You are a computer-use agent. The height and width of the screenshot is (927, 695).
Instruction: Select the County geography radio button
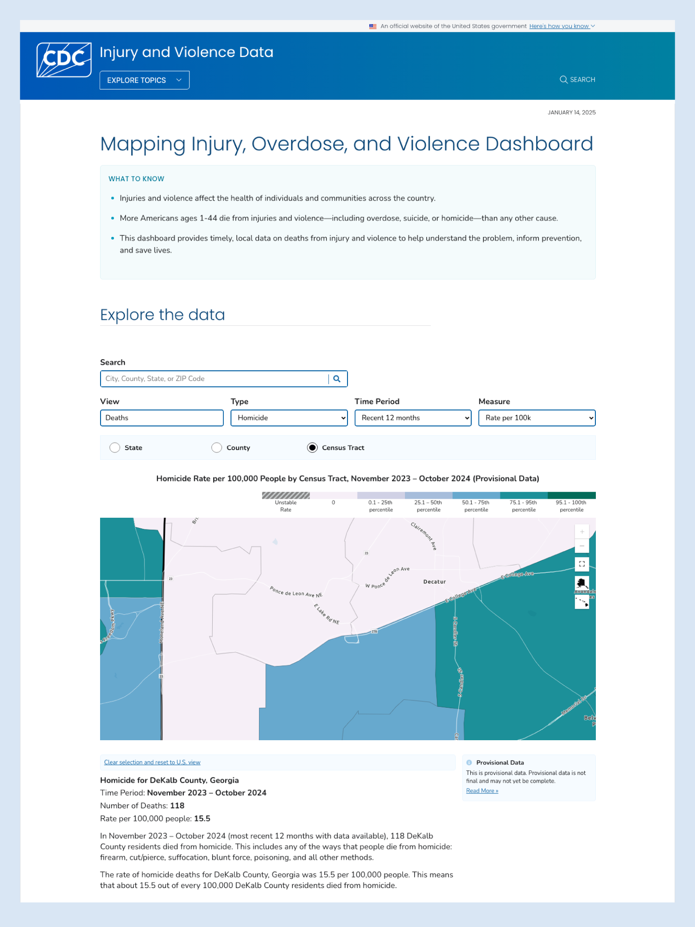coord(217,448)
